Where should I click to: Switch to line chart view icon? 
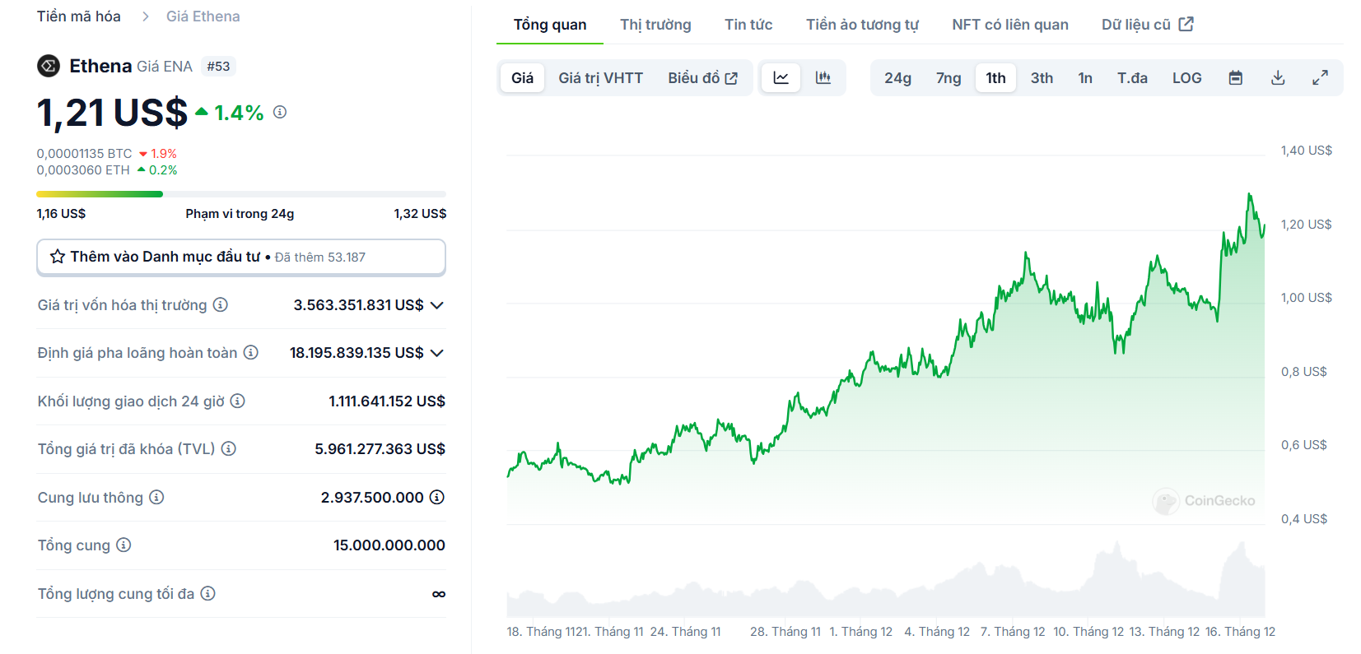781,78
